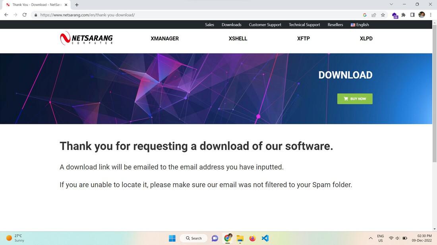Close the Thank You - Download tab

(x=66, y=5)
